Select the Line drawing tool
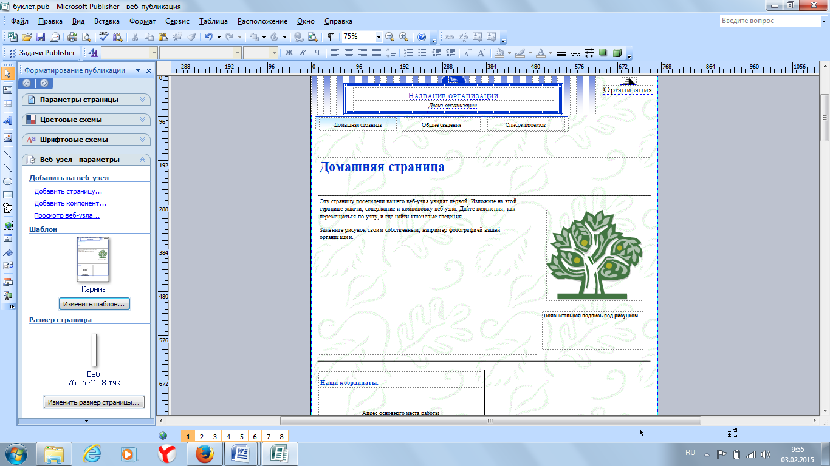 point(8,155)
